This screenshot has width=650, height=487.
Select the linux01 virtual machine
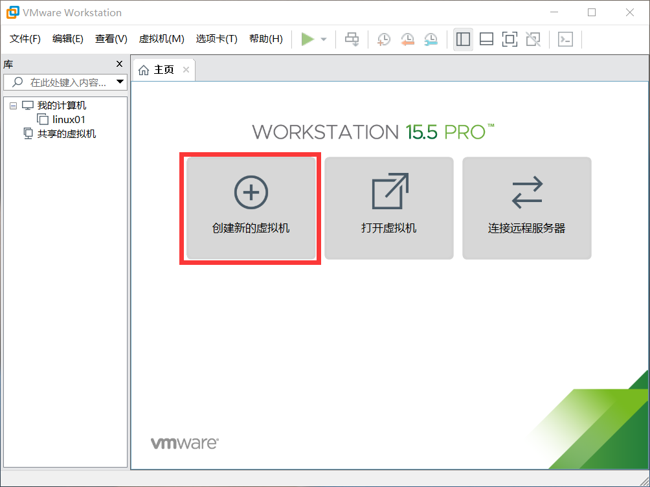pyautogui.click(x=67, y=119)
